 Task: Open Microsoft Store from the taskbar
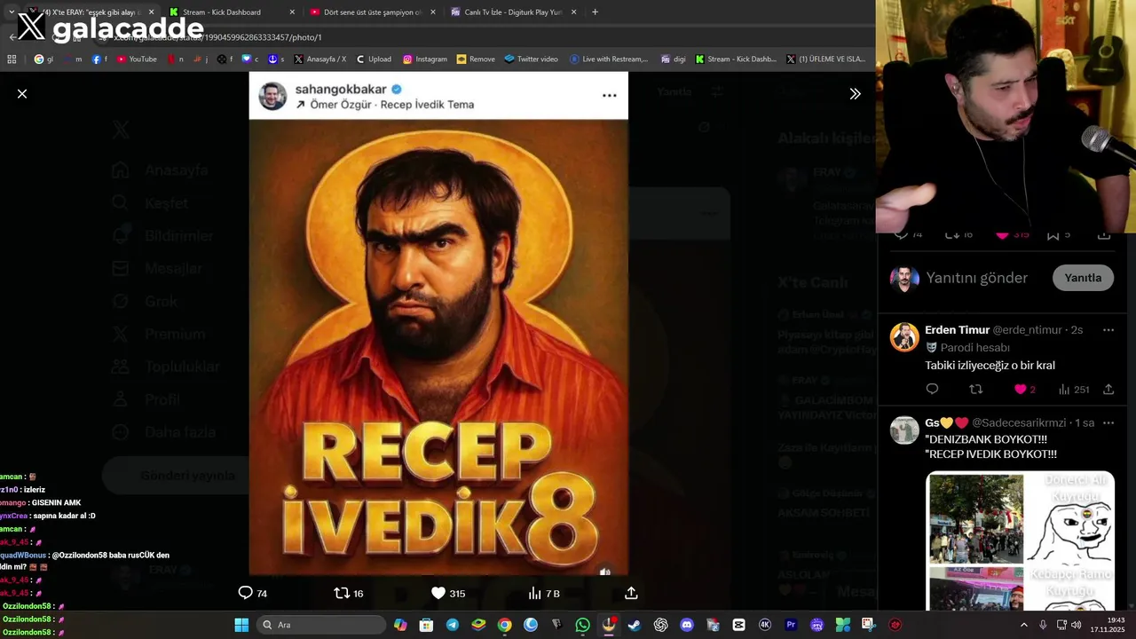tap(426, 625)
